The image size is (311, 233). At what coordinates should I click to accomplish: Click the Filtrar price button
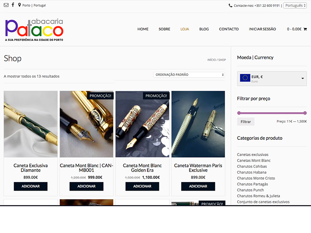(x=246, y=122)
